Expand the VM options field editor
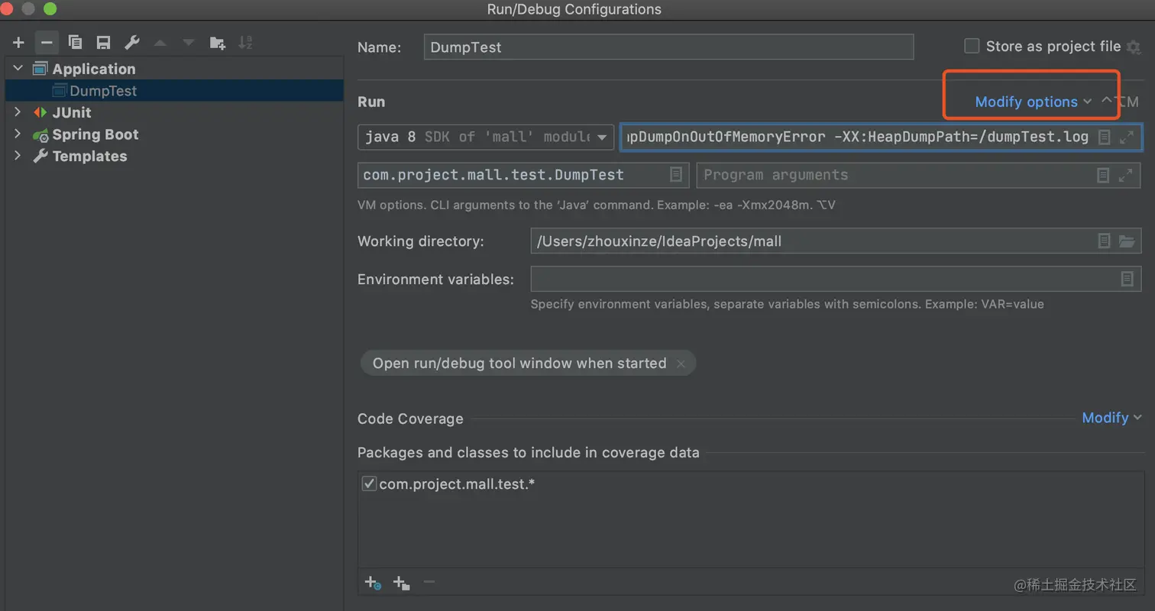1155x611 pixels. pyautogui.click(x=1126, y=137)
